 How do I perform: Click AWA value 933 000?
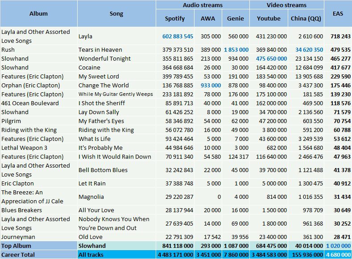tap(211, 86)
